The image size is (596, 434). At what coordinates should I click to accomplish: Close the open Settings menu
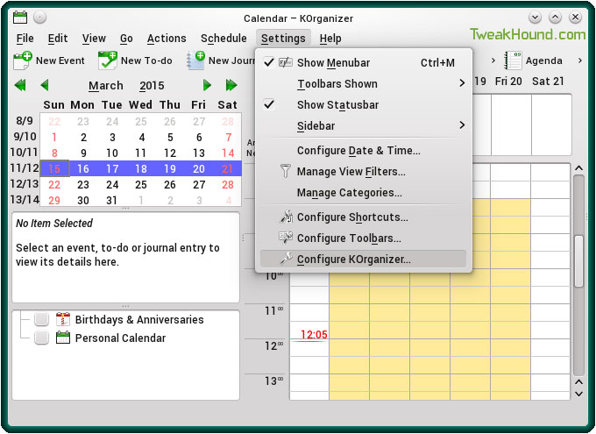283,39
